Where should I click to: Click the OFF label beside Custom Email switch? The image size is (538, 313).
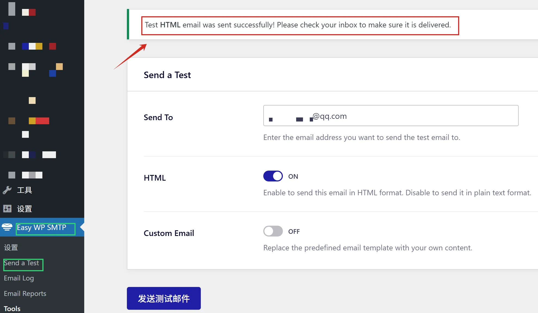point(294,232)
